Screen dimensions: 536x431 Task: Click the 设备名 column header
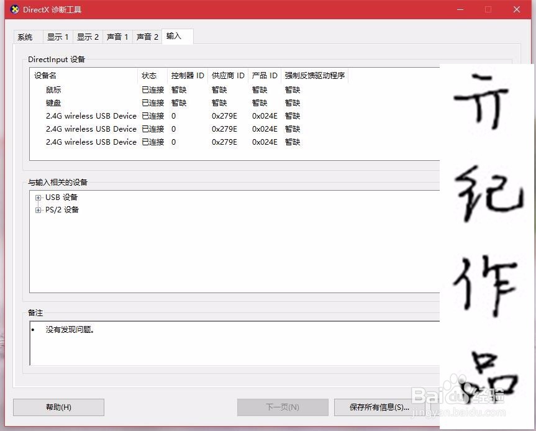point(84,76)
